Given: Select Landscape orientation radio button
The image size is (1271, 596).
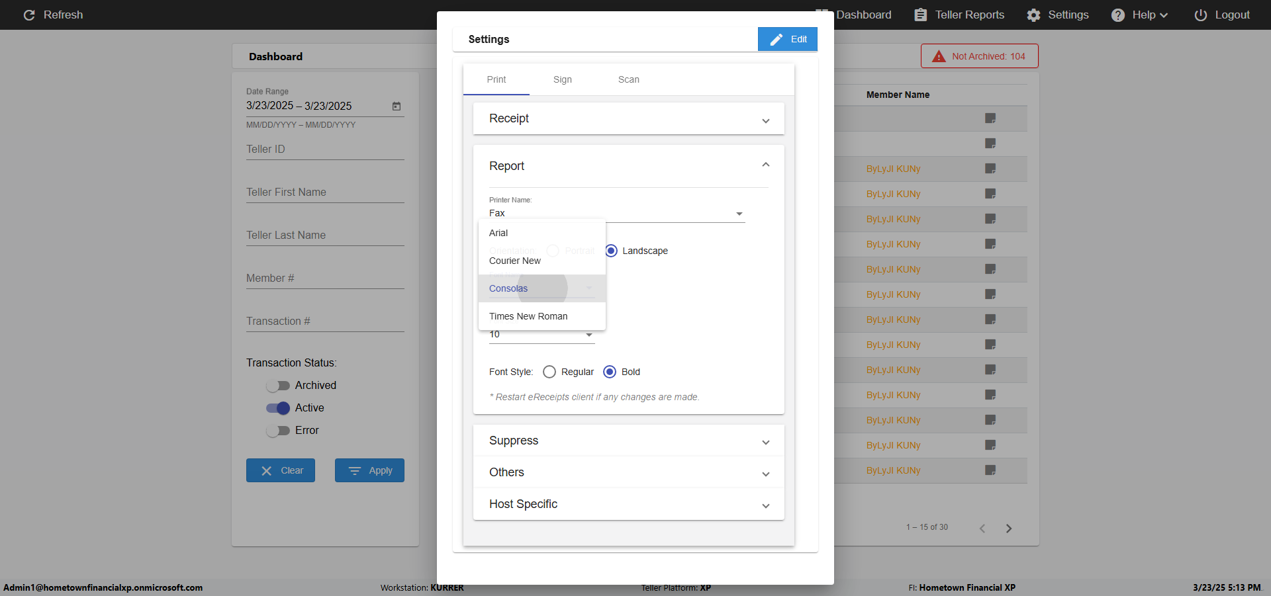Looking at the screenshot, I should [x=611, y=251].
